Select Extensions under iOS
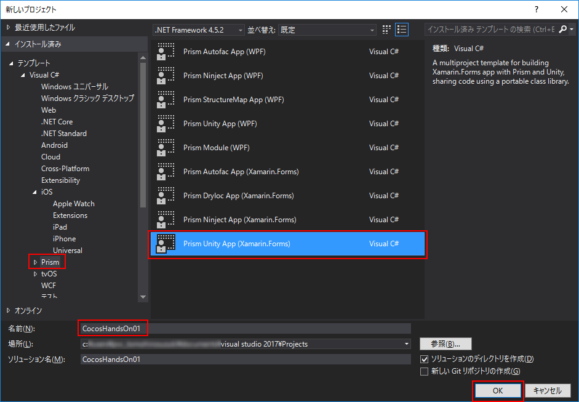 point(70,215)
